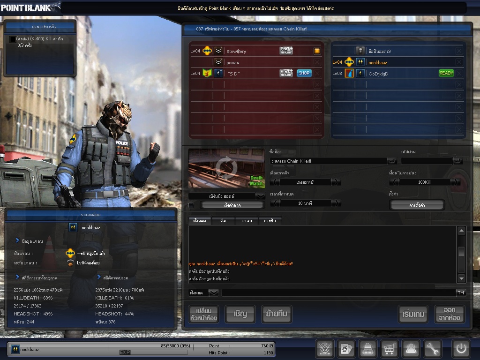This screenshot has width=480, height=360.
Task: Click the Premium badge on $tow$ery row
Action: click(x=286, y=51)
